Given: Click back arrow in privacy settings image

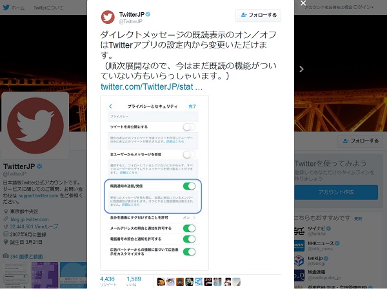Looking at the screenshot, I should tap(110, 106).
